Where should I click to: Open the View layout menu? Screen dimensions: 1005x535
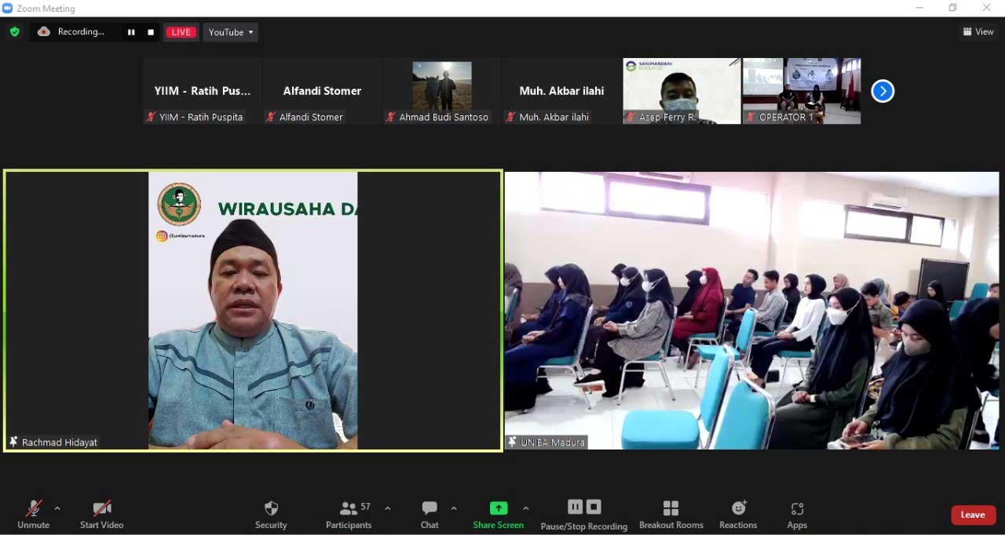click(x=978, y=32)
